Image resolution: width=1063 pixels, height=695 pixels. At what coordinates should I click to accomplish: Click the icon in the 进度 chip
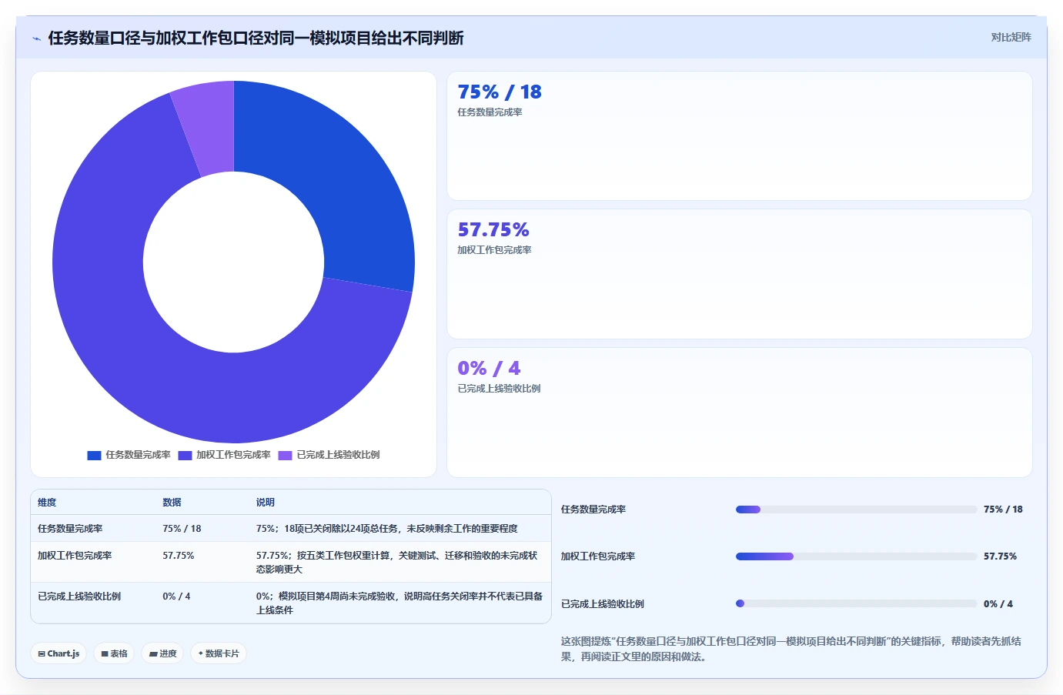click(x=153, y=654)
